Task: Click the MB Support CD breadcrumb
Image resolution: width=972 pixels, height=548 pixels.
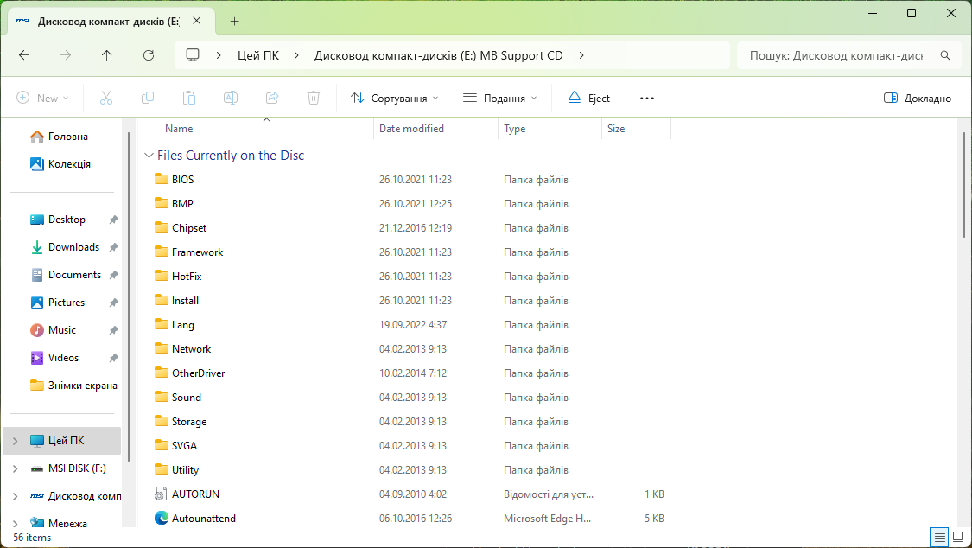Action: [439, 55]
